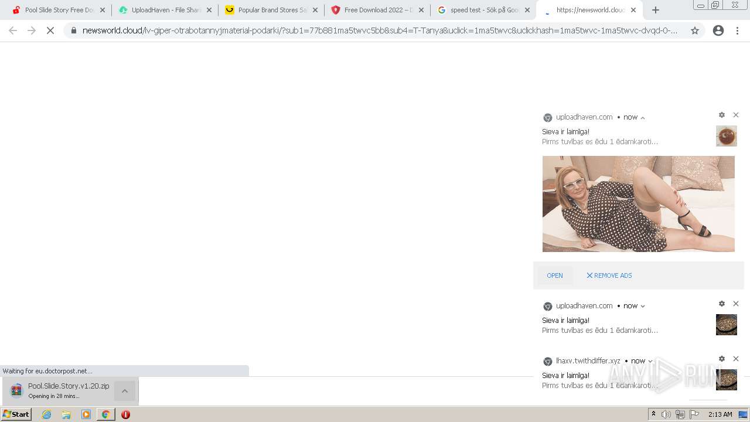Show hidden system tray icons
The image size is (750, 422).
click(x=653, y=414)
